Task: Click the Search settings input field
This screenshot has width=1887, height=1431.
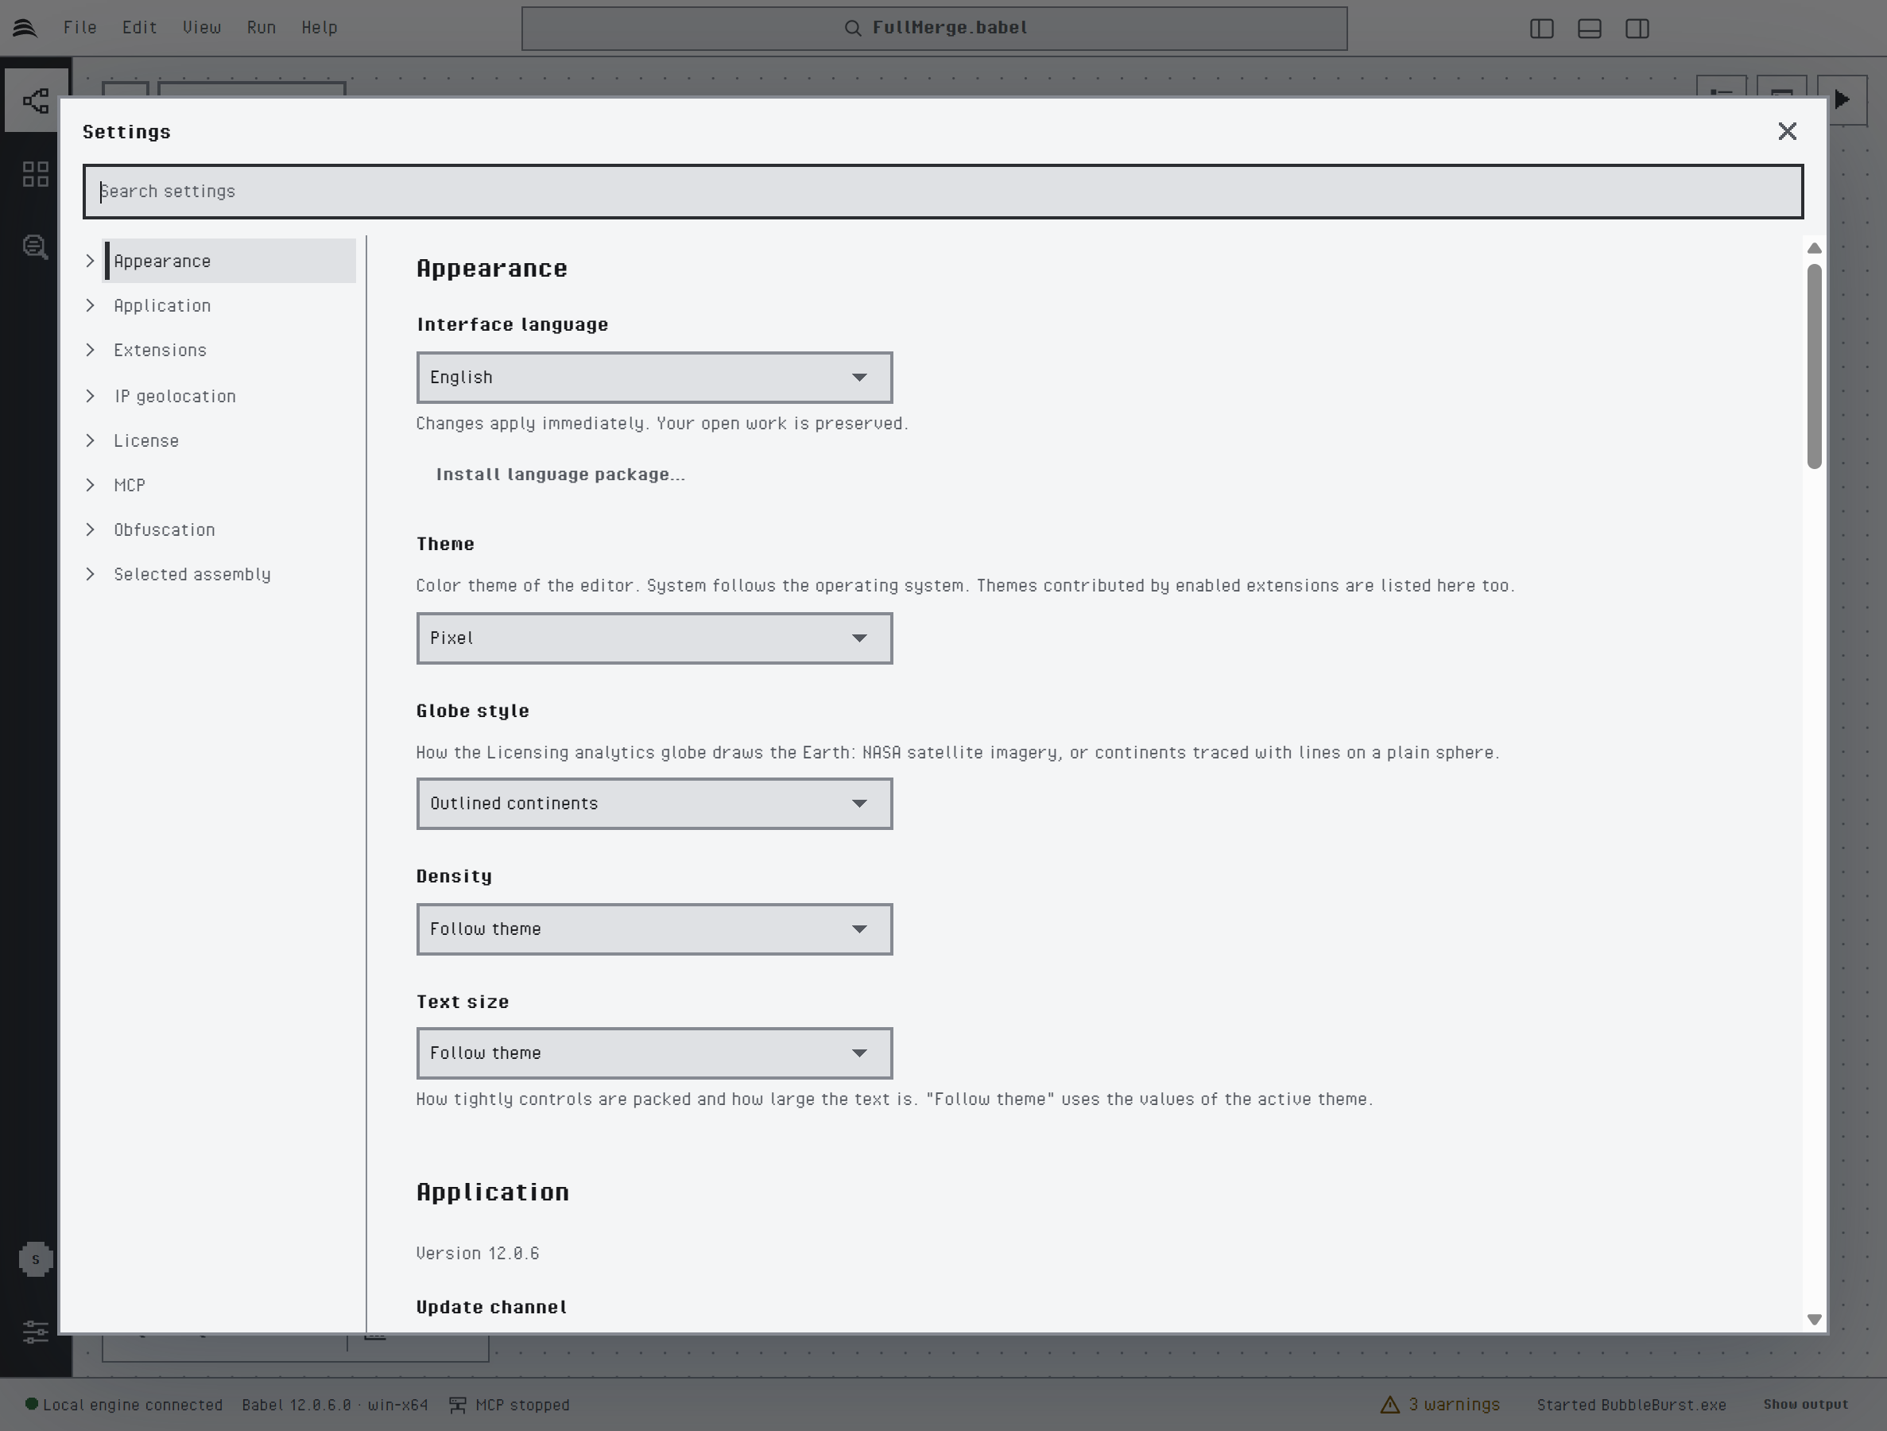Action: [x=943, y=191]
